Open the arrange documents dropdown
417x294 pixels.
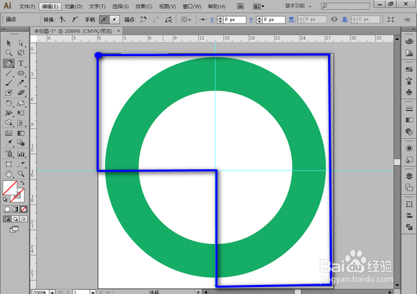[259, 6]
